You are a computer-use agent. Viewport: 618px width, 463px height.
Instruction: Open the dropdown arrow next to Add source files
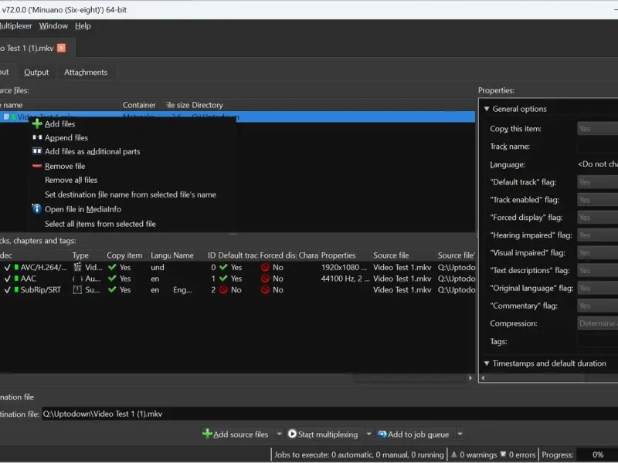279,434
